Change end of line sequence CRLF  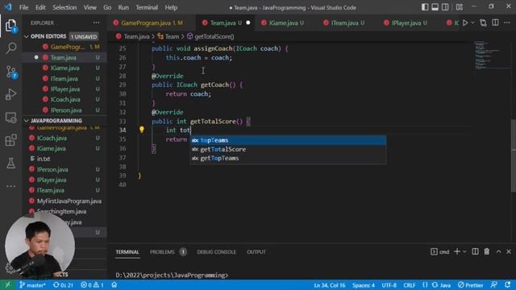410,285
